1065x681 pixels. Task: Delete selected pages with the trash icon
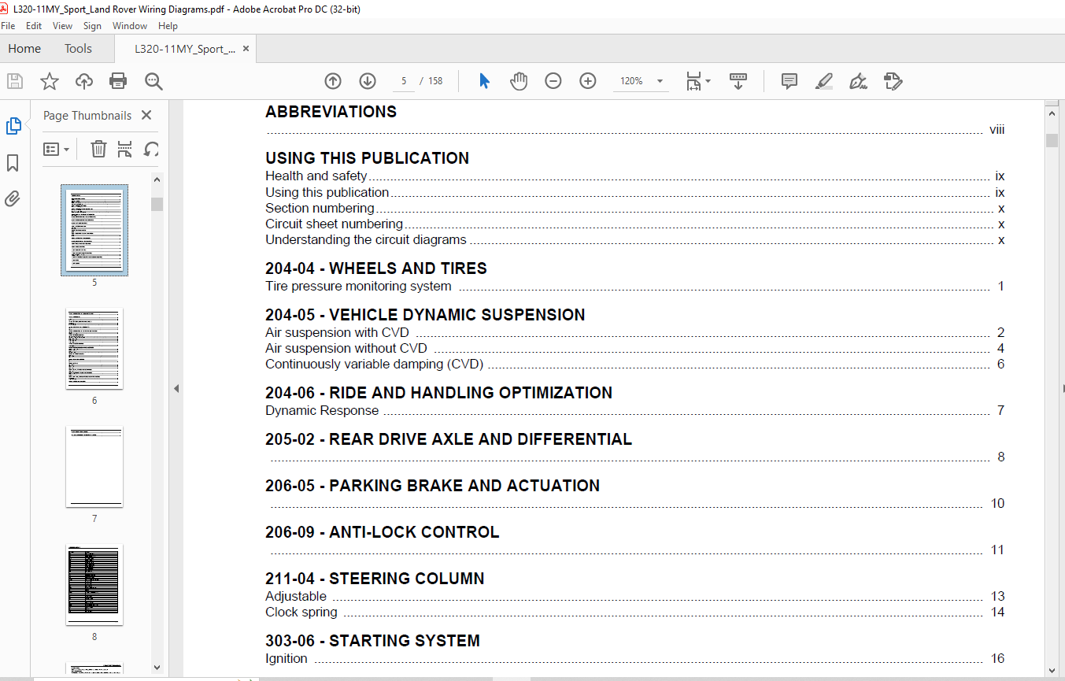(98, 149)
